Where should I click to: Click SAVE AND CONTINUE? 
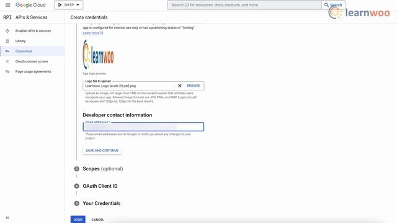point(102,151)
